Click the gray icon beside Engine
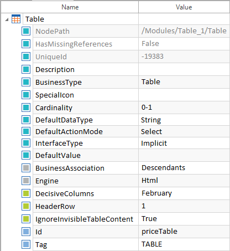The height and width of the screenshot is (251, 230). tap(26, 181)
